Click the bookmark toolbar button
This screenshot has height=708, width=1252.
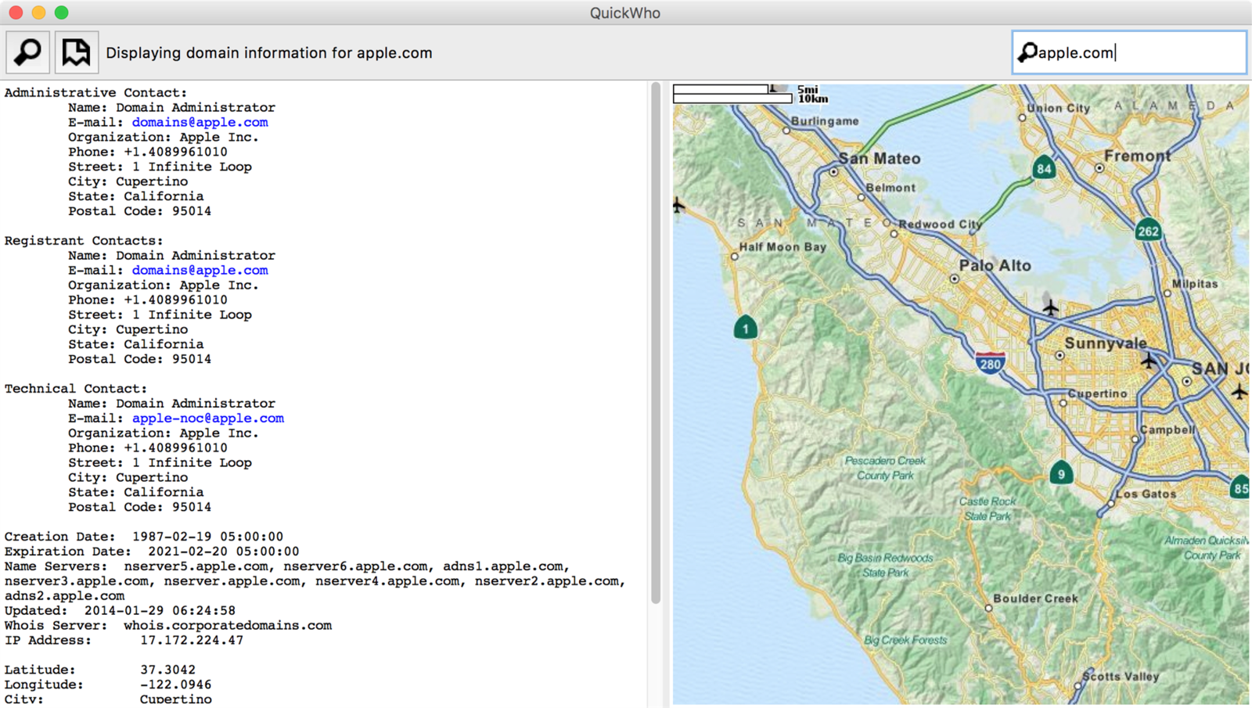[76, 52]
